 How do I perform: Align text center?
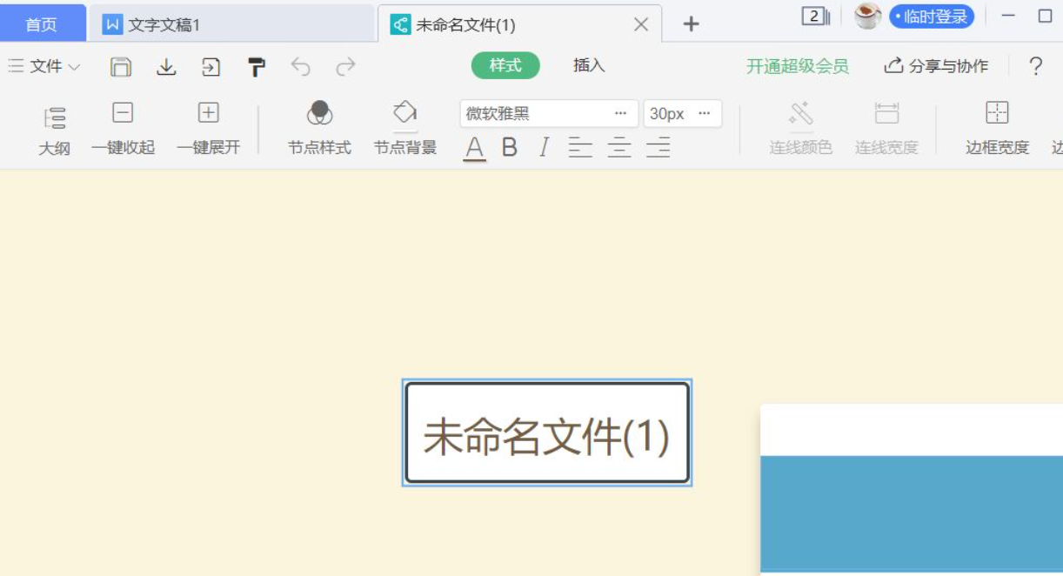point(619,148)
